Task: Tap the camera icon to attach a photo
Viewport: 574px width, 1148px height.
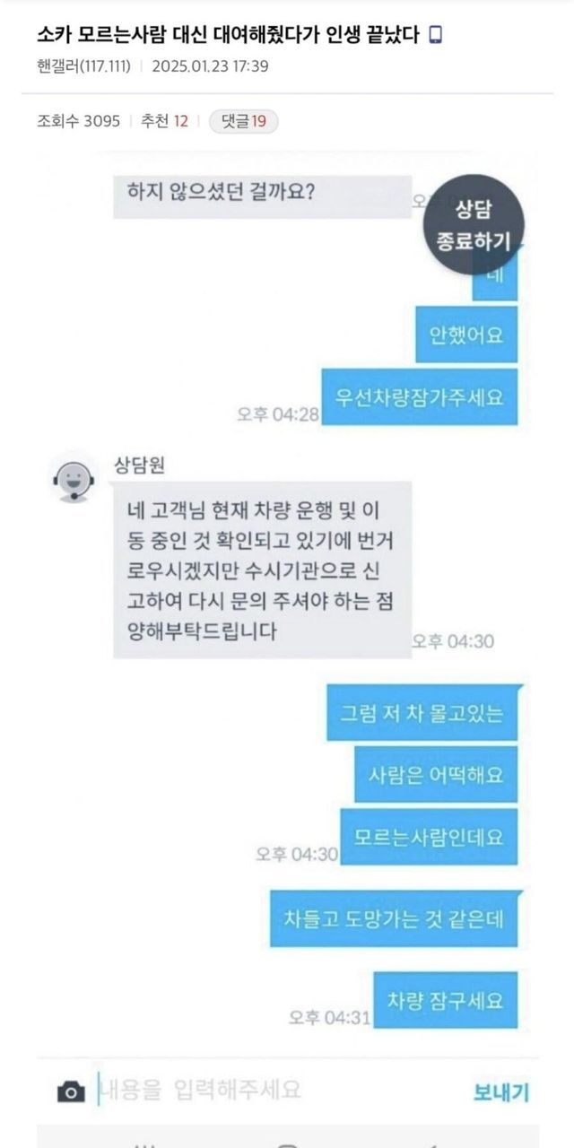Action: coord(71,1091)
